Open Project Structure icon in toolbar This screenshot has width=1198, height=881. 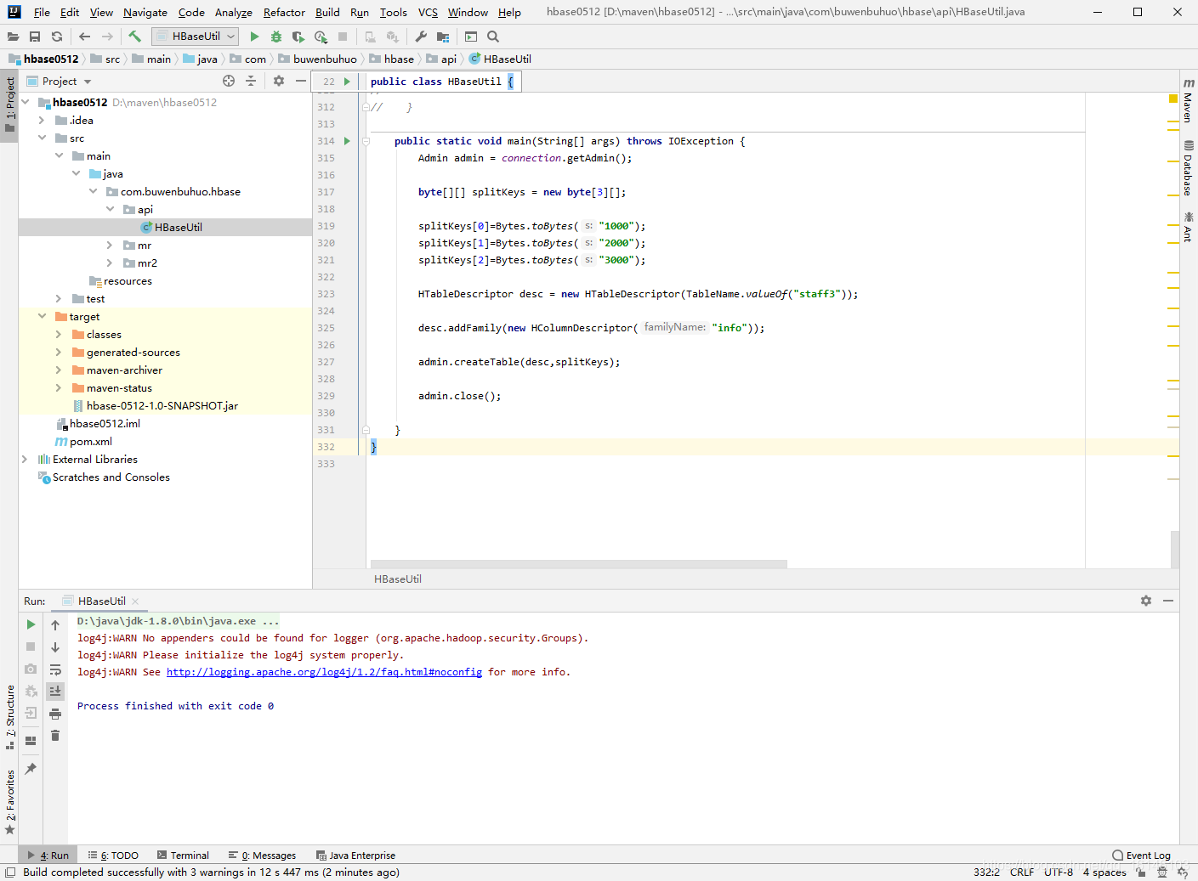[x=443, y=37]
